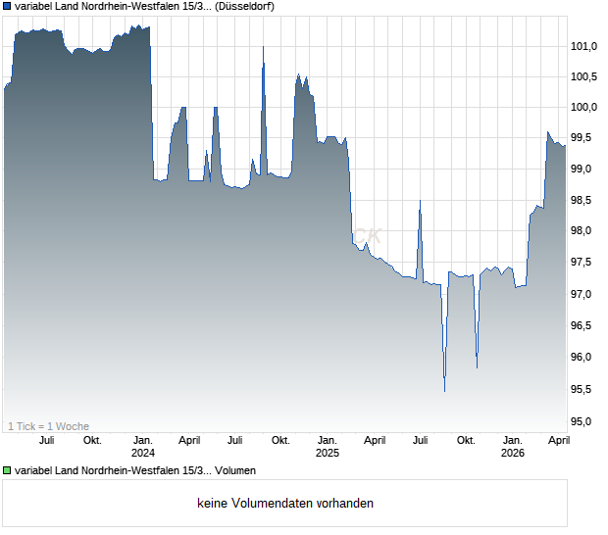This screenshot has width=608, height=535.
Task: Click the 101,0 price axis label
Action: click(584, 46)
